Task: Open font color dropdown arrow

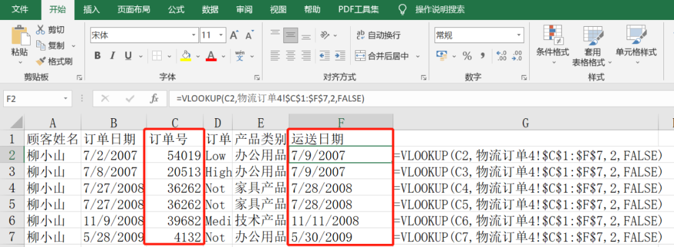Action: pos(223,56)
